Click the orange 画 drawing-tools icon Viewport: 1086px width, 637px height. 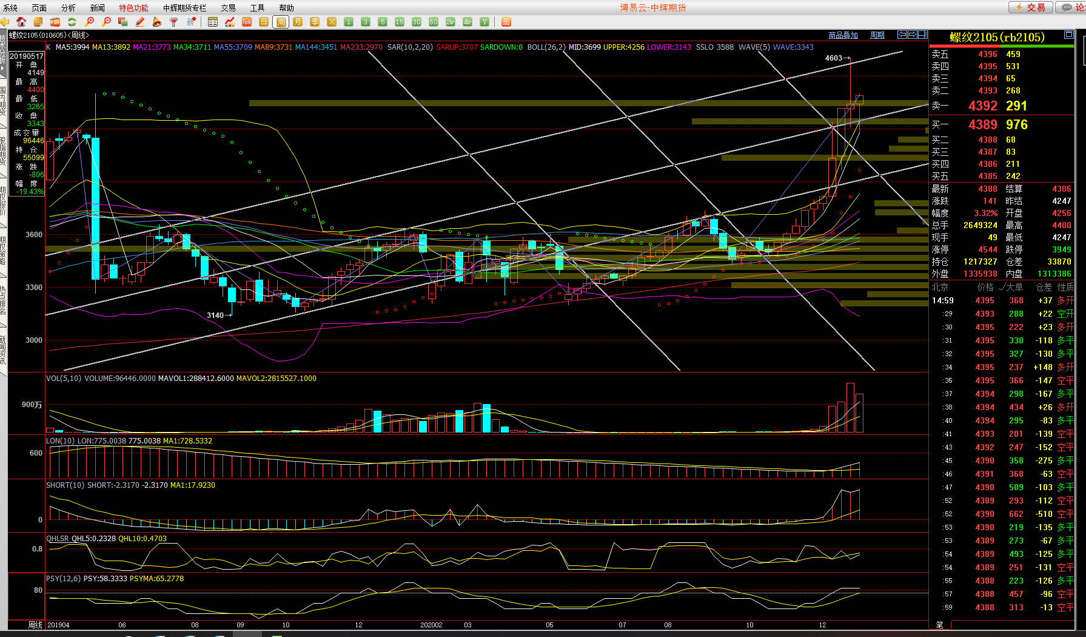506,22
